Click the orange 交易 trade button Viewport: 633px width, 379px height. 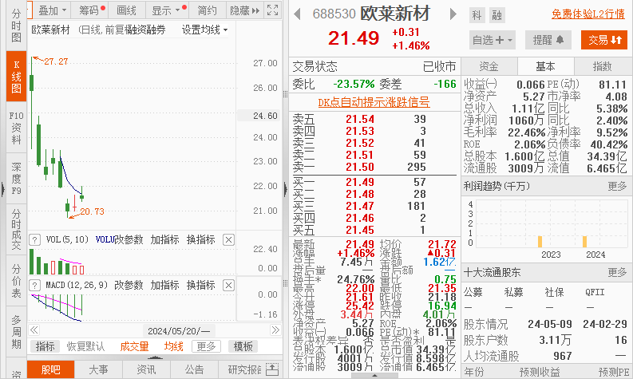click(604, 40)
